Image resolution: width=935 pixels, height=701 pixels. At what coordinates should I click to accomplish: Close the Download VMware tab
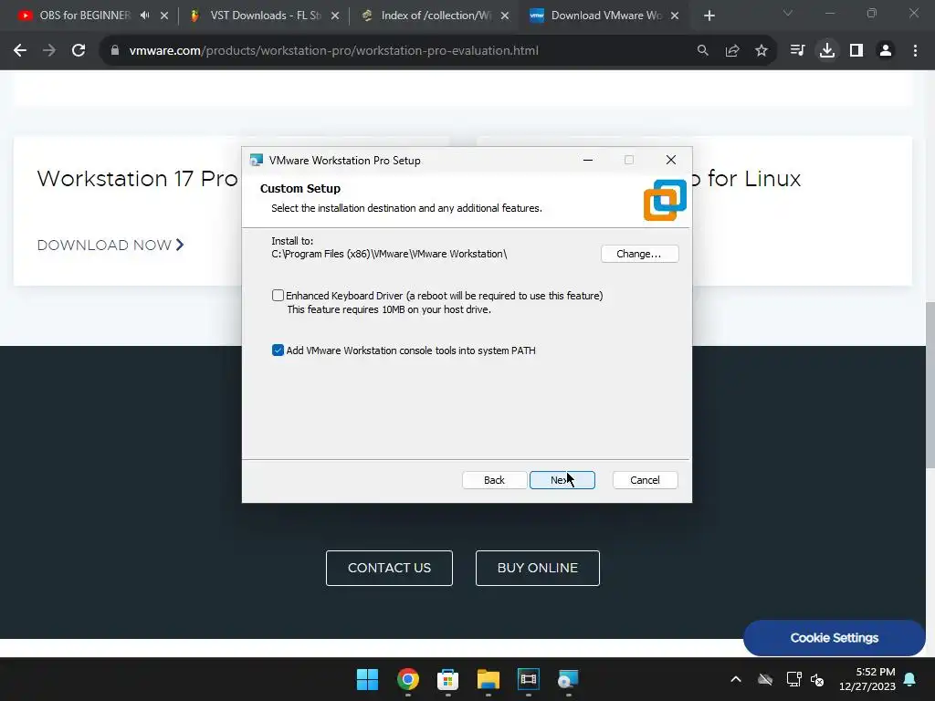tap(675, 16)
